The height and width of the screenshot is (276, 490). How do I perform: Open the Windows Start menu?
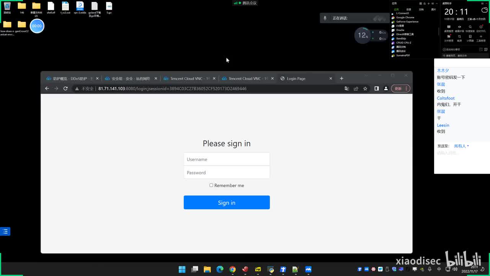[x=182, y=269]
